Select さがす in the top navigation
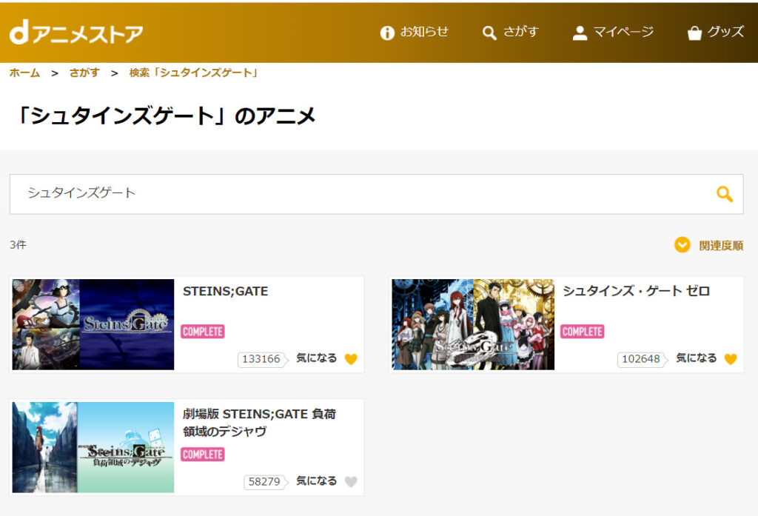The image size is (758, 516). (519, 33)
